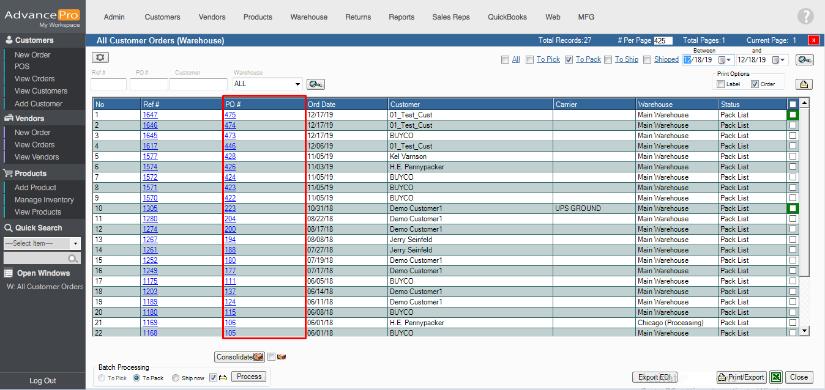Export to Excel using the green icon
The image size is (825, 390).
pos(775,377)
